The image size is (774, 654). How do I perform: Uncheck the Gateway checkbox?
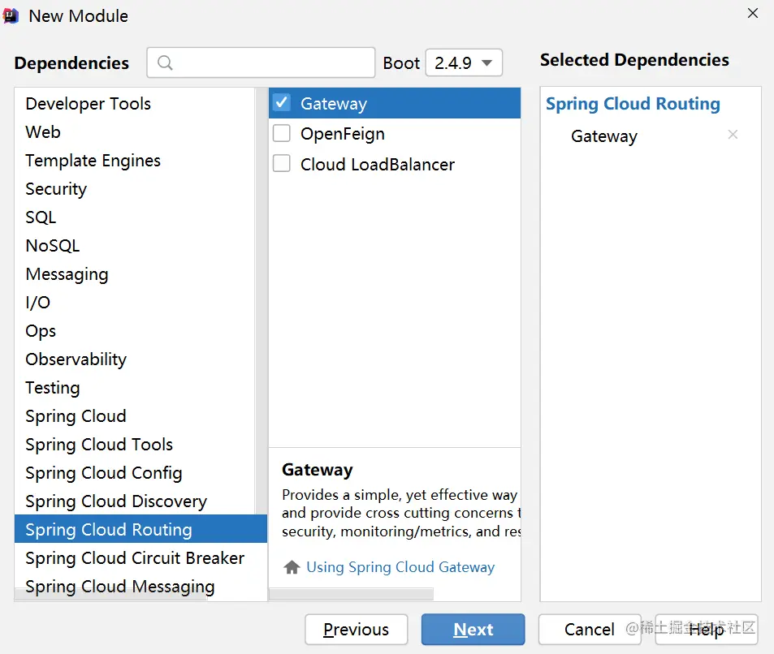282,103
